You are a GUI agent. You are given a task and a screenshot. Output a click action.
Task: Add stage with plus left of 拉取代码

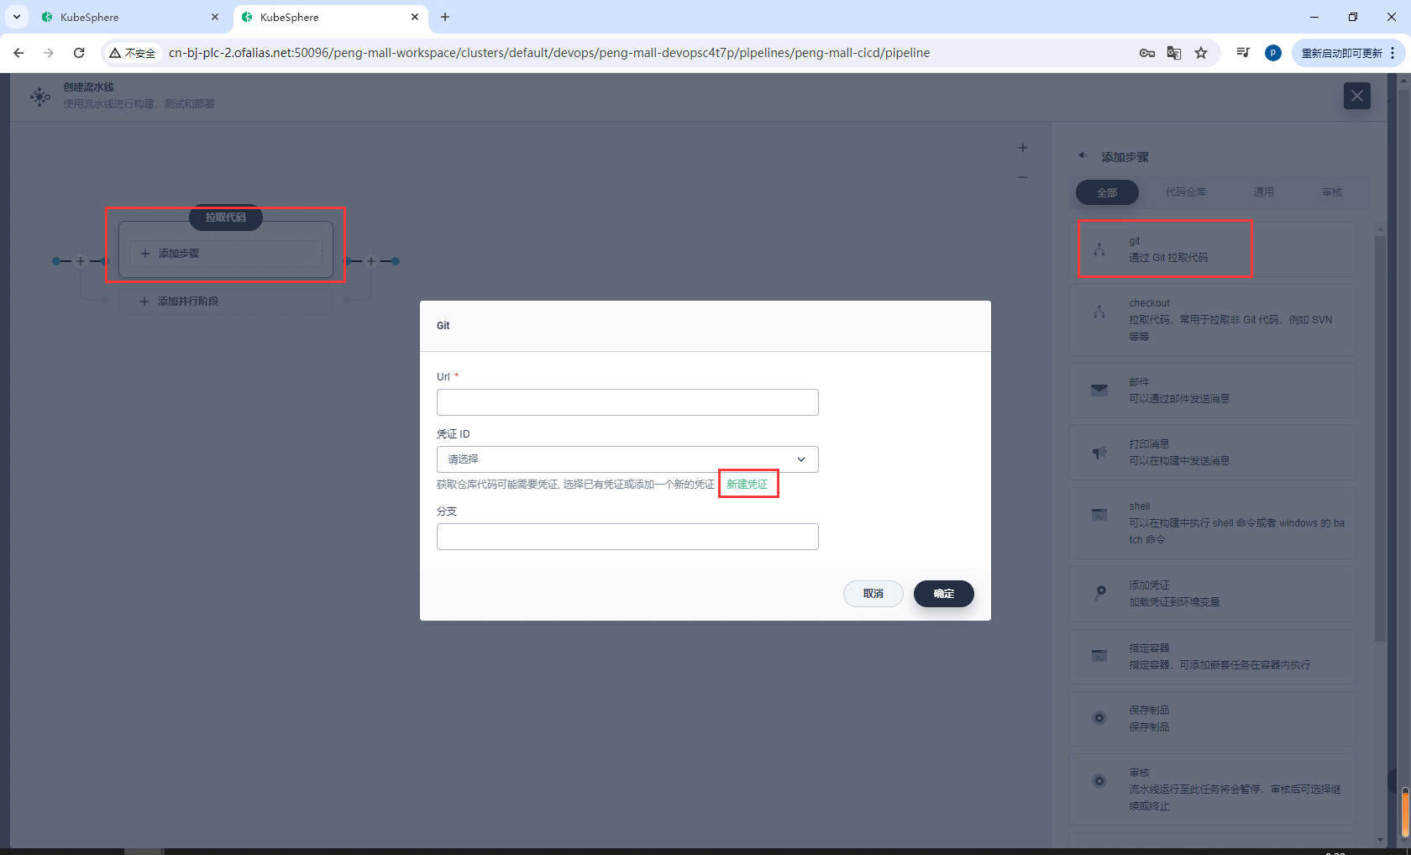(x=81, y=261)
